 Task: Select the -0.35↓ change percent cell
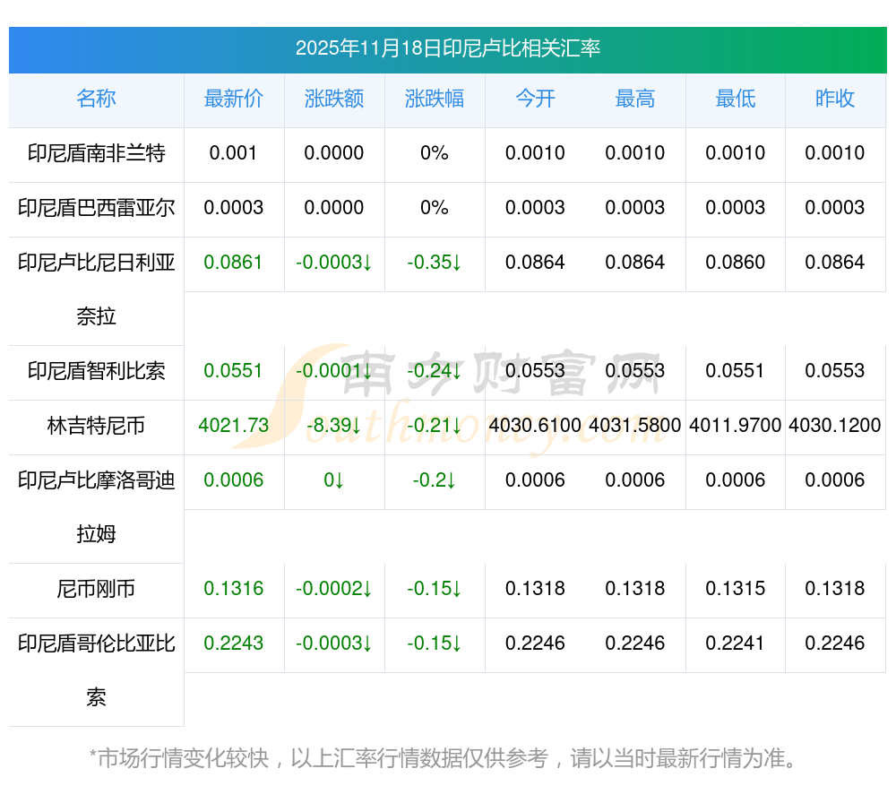434,263
